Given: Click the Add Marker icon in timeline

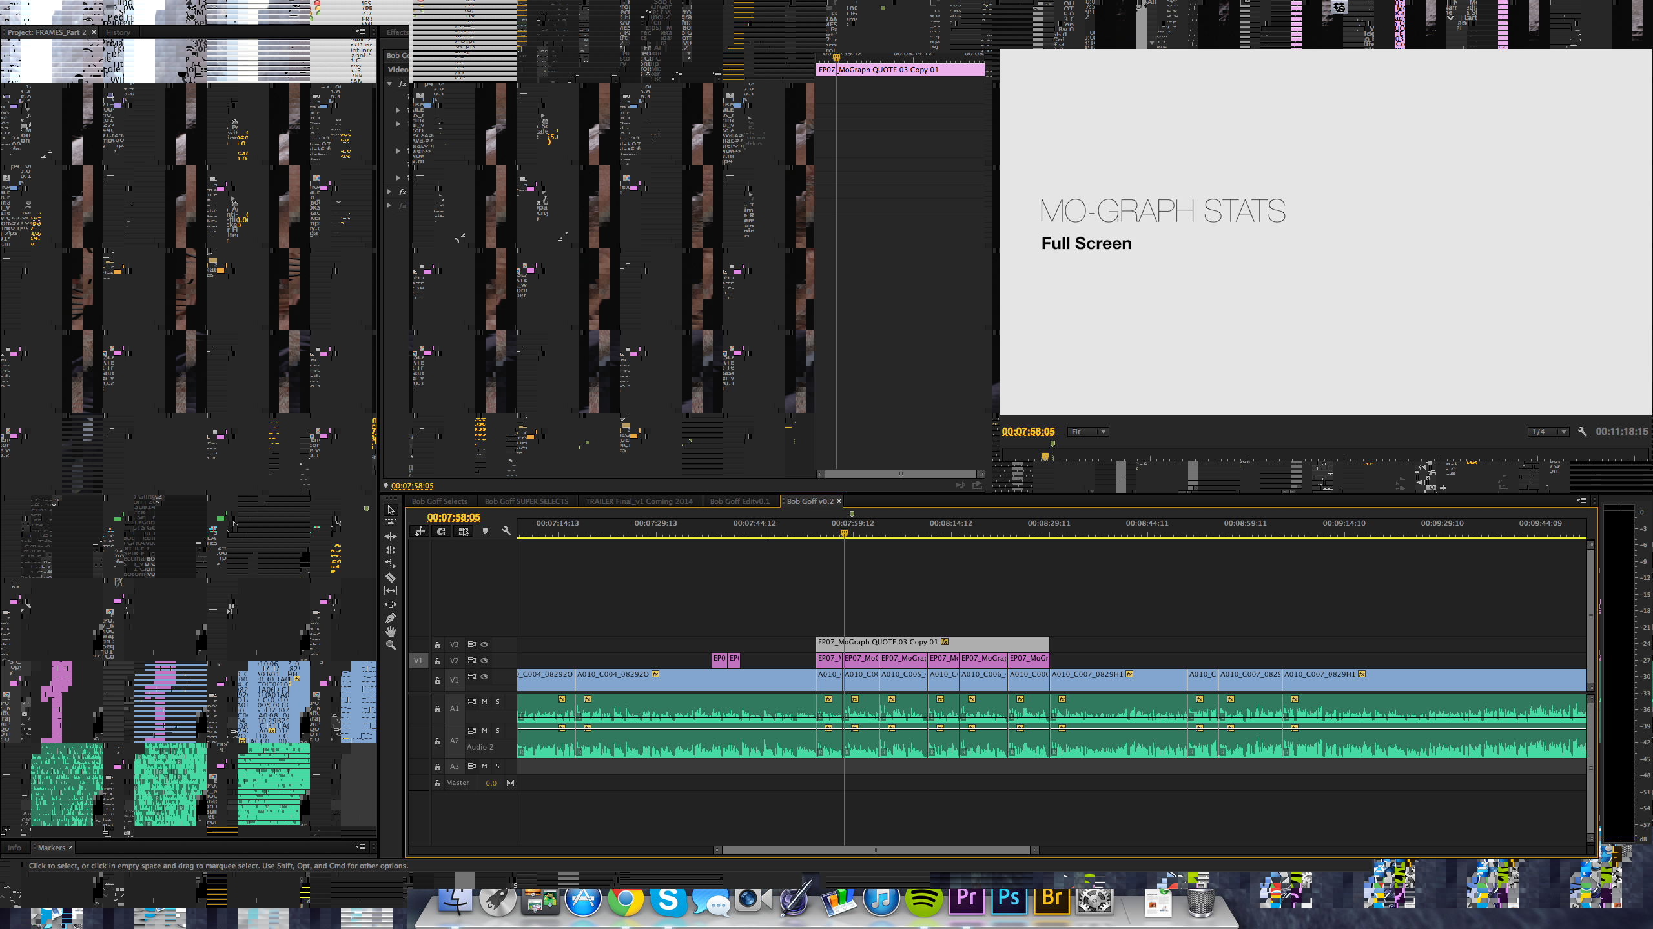Looking at the screenshot, I should click(485, 532).
